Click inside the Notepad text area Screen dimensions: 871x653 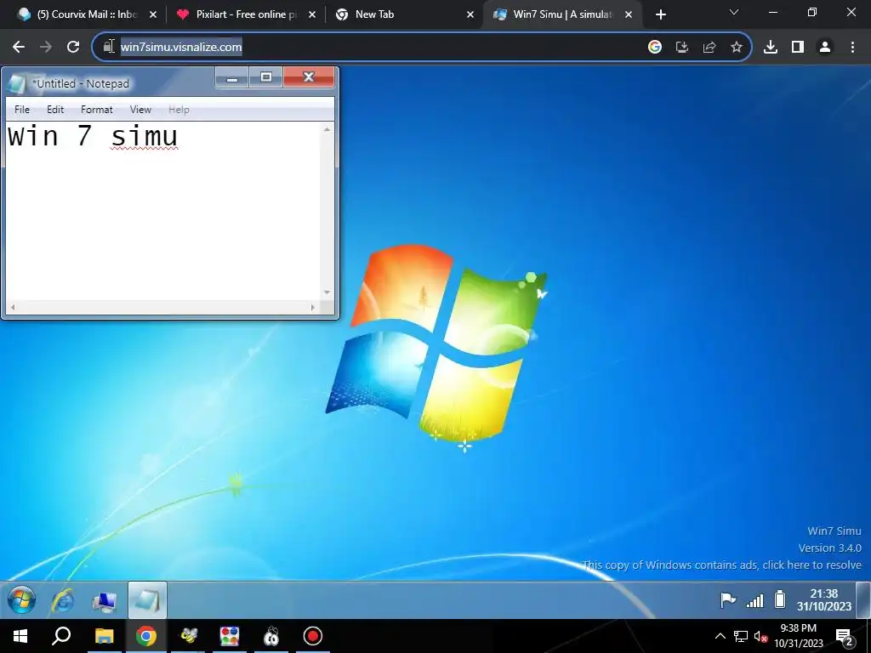(x=164, y=211)
